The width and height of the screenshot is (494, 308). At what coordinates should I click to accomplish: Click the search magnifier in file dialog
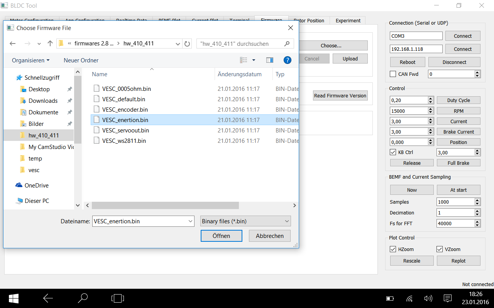(287, 44)
